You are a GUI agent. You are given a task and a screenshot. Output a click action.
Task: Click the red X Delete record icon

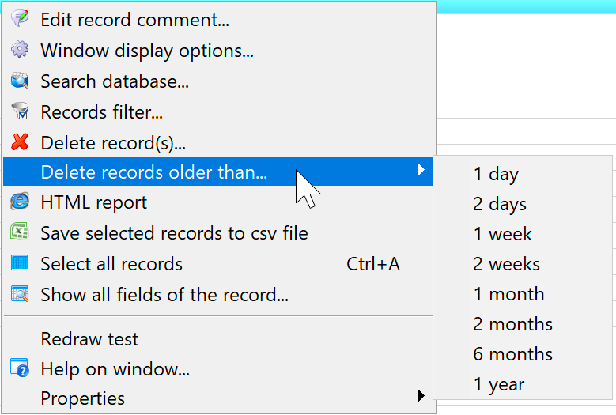click(20, 141)
